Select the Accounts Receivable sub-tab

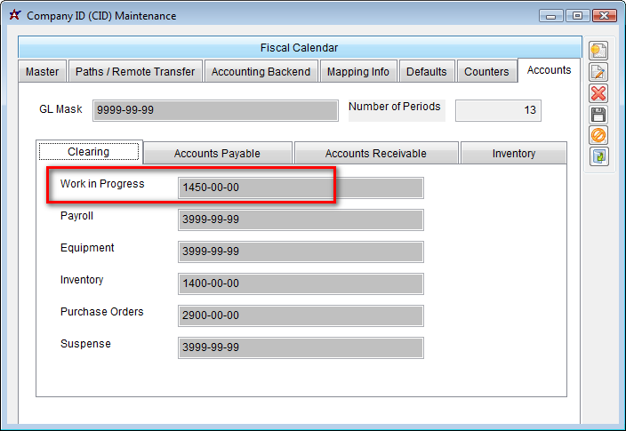pyautogui.click(x=375, y=154)
